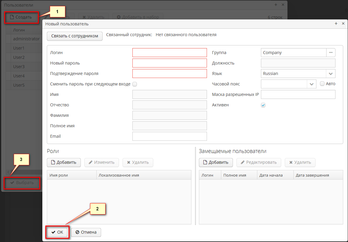The width and height of the screenshot is (348, 242).
Task: Uncheck the Активен checkbox
Action: point(263,105)
